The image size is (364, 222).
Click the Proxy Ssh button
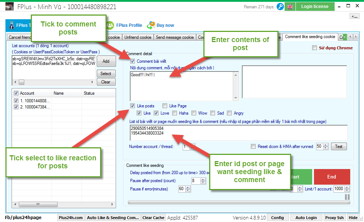coord(334,218)
